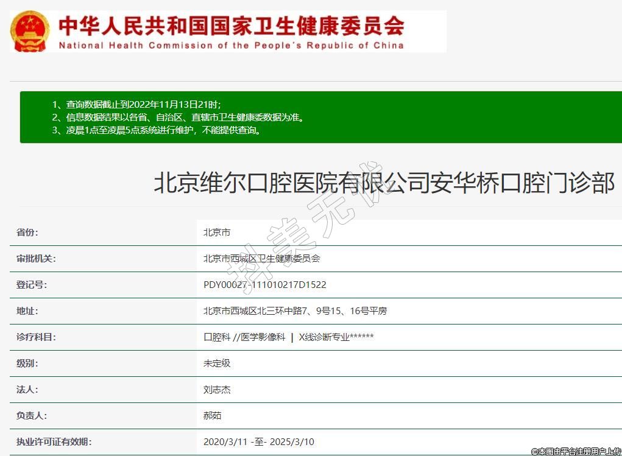Click the legal representative name 刘志杰
The width and height of the screenshot is (622, 456).
pyautogui.click(x=217, y=390)
